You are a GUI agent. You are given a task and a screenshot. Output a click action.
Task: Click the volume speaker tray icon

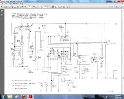(x=112, y=97)
